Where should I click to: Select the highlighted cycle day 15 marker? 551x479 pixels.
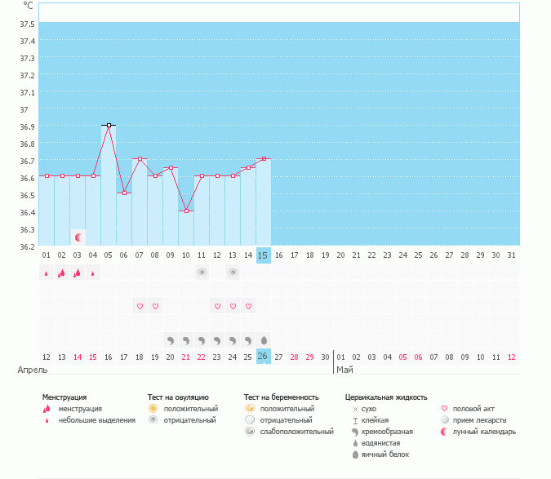263,255
